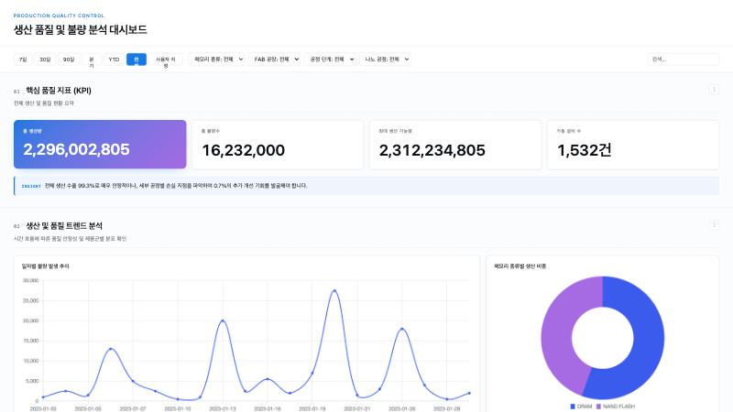The width and height of the screenshot is (733, 412).
Task: Expand the 메모리 종류 dropdown
Action: [217, 60]
